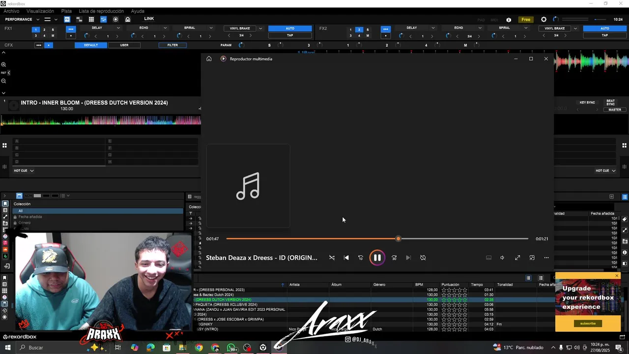Show the sampler deck panel icon
This screenshot has height=354, width=629.
tap(79, 19)
